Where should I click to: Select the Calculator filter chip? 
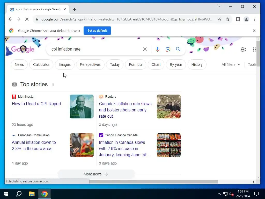[41, 65]
